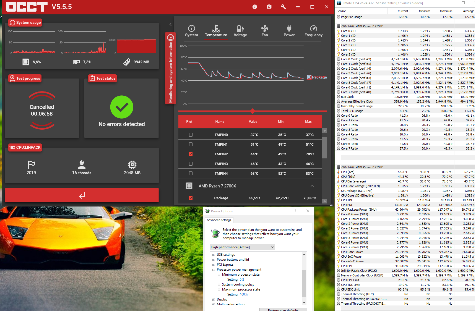Switch to the Frequency tab
The height and width of the screenshot is (311, 476).
[313, 31]
